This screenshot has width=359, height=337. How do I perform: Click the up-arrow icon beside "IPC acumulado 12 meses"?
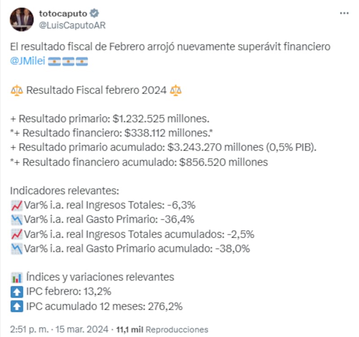[16, 306]
